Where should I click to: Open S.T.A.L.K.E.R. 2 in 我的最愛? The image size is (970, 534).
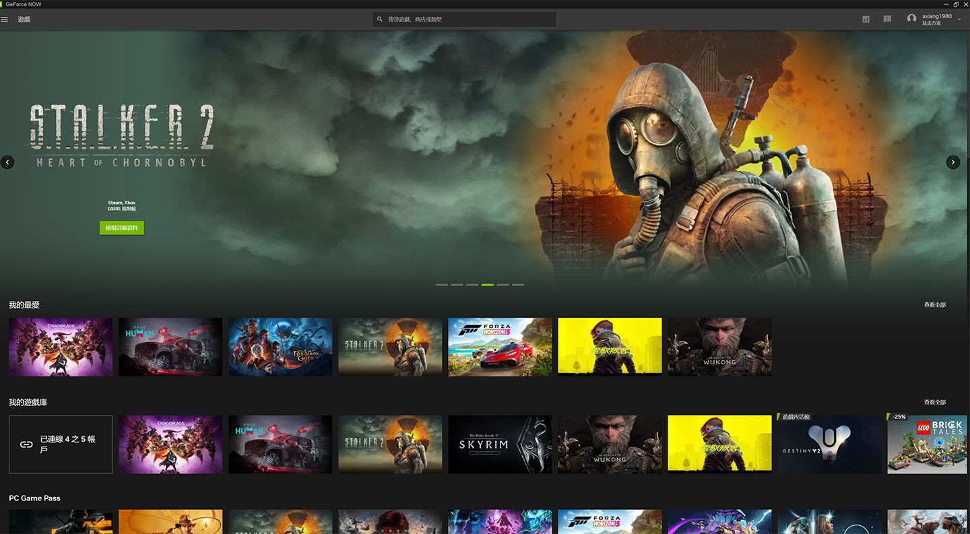(x=390, y=347)
